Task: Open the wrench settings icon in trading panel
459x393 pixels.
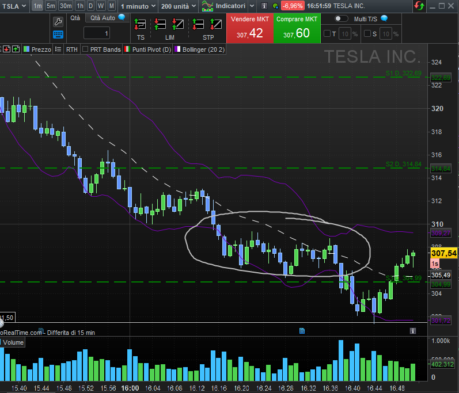Action: (x=58, y=22)
